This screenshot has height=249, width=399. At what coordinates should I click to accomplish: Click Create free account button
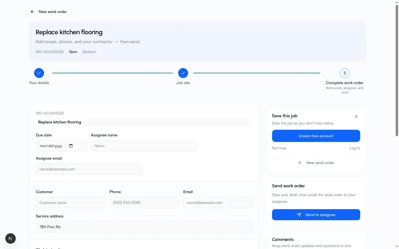tap(316, 136)
